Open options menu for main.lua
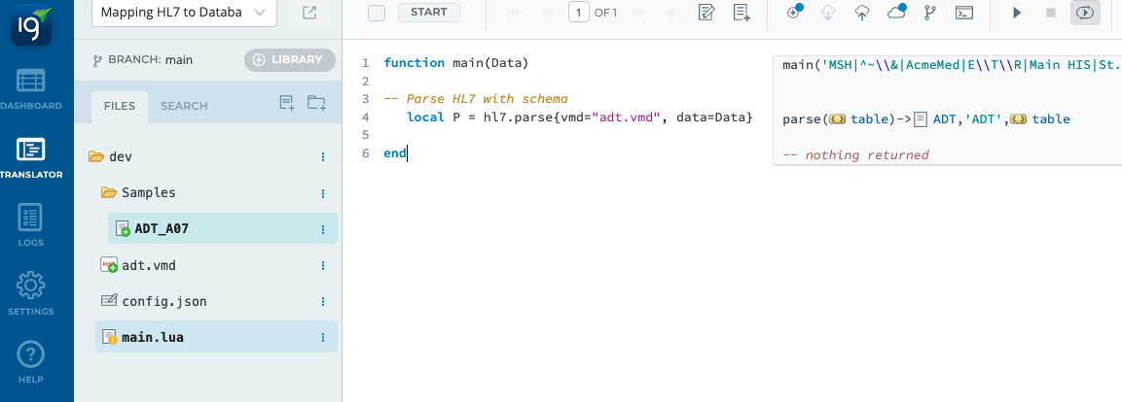Screen dimensions: 1122x402 [x=322, y=338]
